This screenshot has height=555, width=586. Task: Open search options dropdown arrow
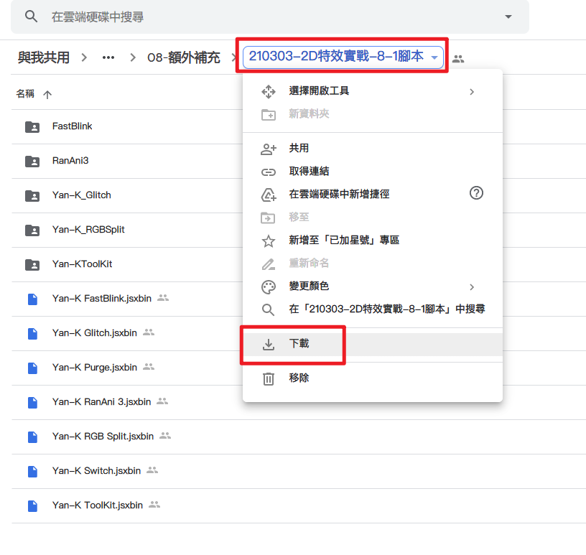tap(508, 17)
